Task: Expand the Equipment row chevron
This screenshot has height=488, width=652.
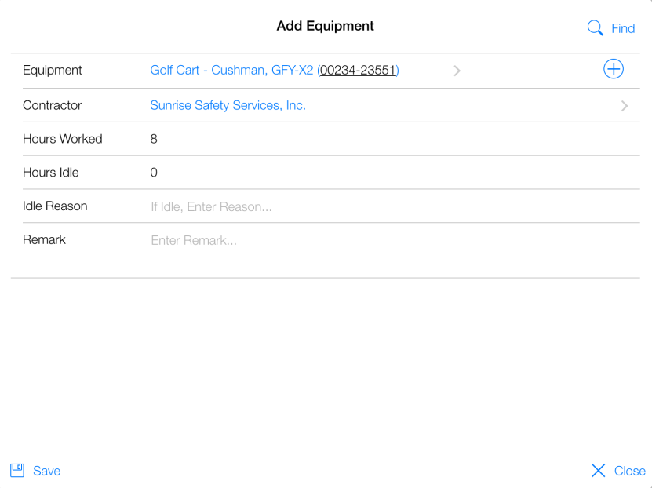Action: pos(457,71)
